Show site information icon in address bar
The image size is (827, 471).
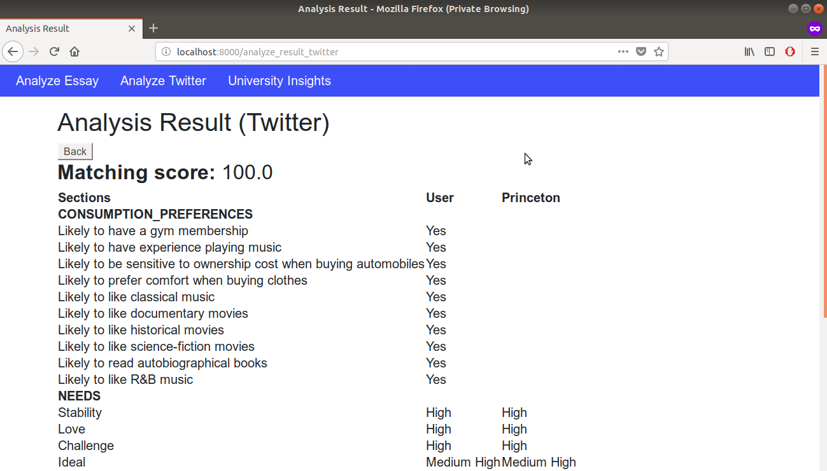[x=166, y=51]
